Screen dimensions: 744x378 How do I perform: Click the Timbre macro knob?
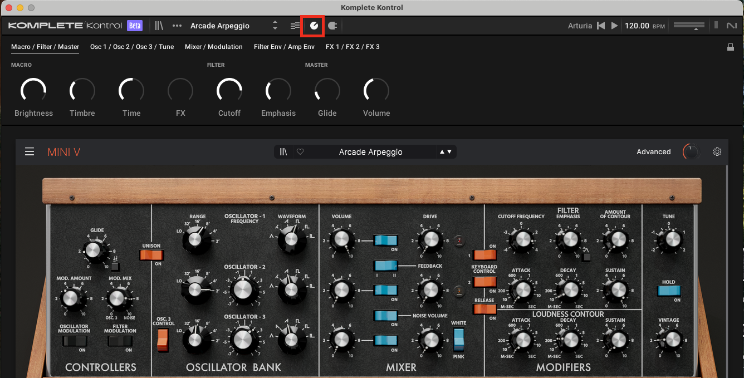click(x=82, y=91)
